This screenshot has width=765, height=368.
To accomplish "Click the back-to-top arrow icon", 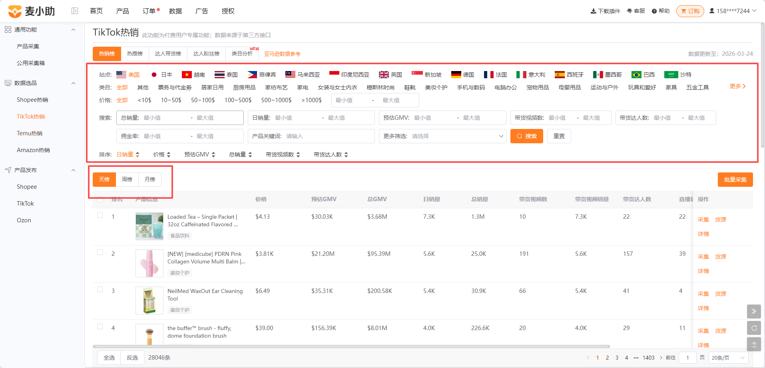I will tap(754, 344).
